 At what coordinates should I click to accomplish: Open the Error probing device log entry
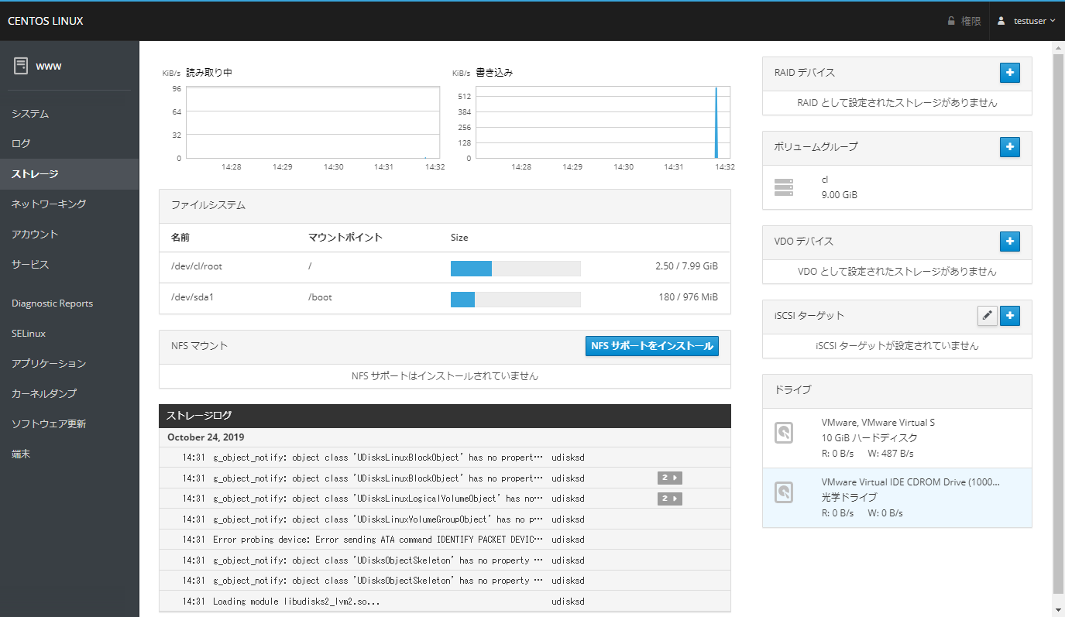click(x=377, y=540)
